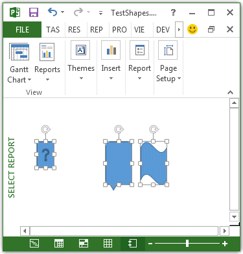243x254 pixels.
Task: Switch to the PRO ribbon tab
Action: point(119,29)
